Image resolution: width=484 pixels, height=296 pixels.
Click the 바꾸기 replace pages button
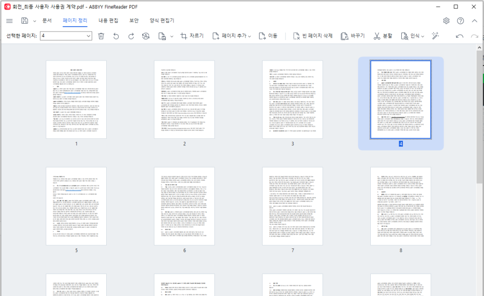point(353,36)
